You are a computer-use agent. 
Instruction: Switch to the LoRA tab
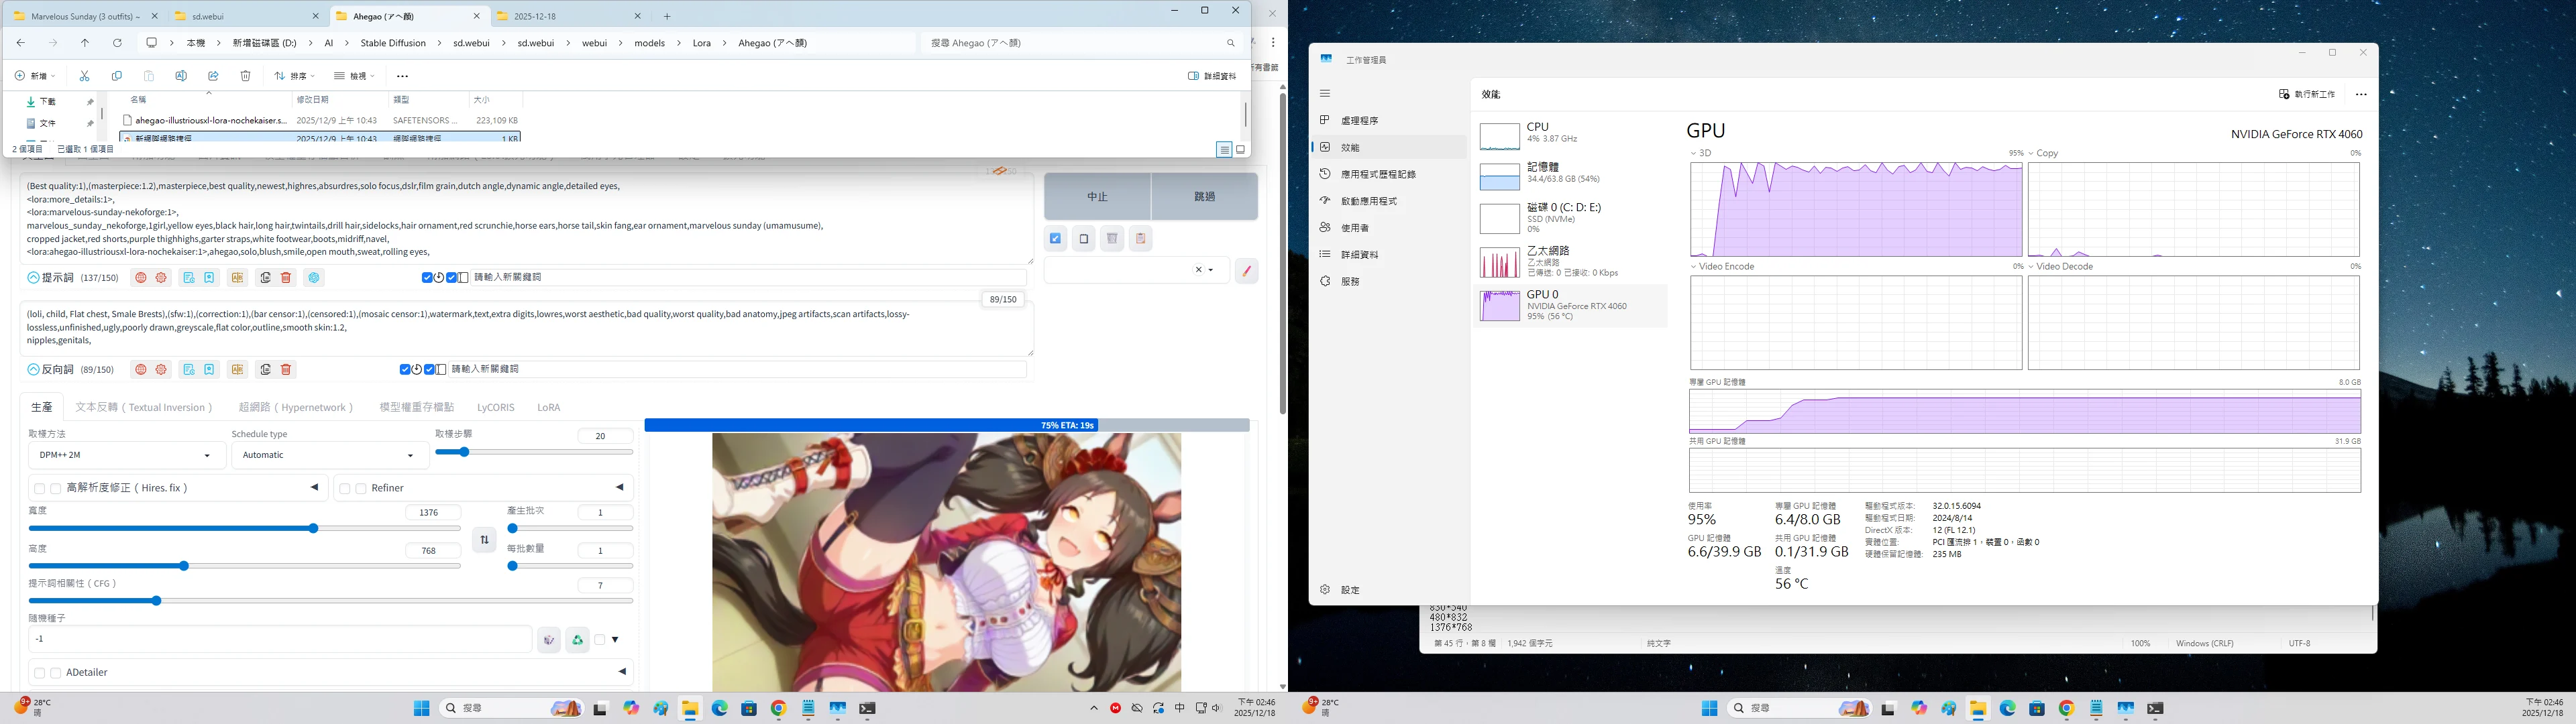pos(548,407)
